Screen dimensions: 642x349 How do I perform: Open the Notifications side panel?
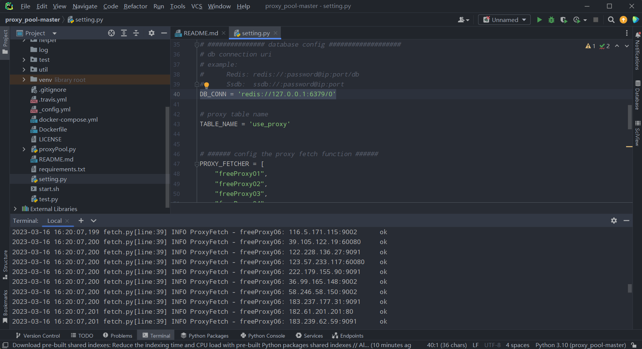[637, 51]
